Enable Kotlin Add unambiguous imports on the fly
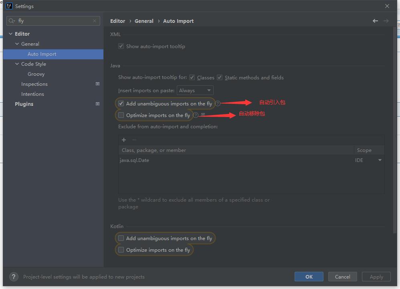 pyautogui.click(x=121, y=238)
